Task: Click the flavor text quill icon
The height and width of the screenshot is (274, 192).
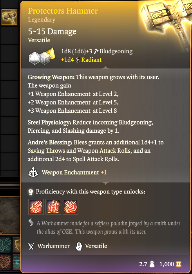Action: (x=31, y=222)
